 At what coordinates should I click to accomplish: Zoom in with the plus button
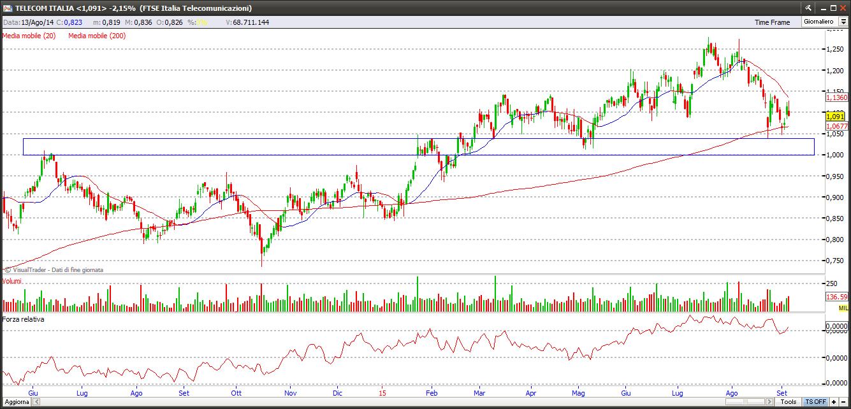point(834,402)
